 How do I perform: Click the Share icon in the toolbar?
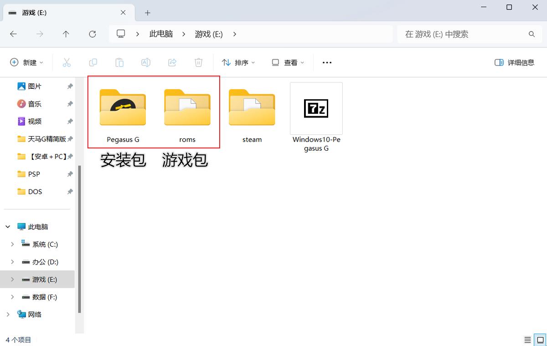pos(172,62)
